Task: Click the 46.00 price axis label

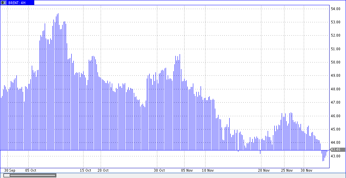Action: click(x=336, y=116)
